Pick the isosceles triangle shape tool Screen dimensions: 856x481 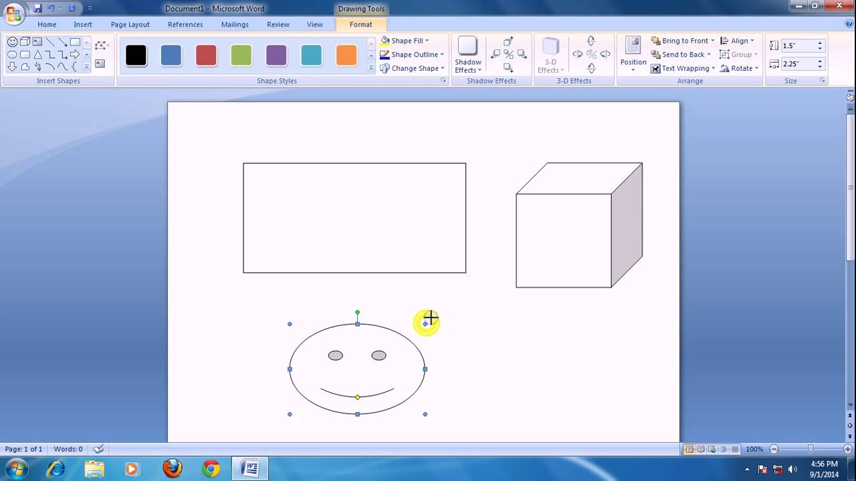[37, 55]
